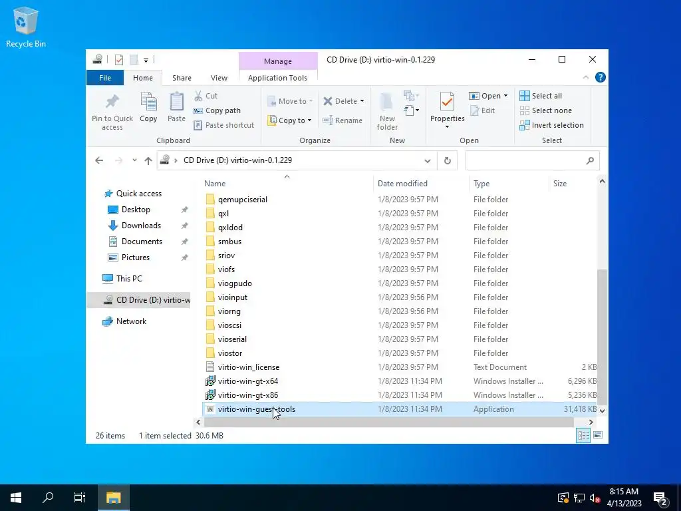
Task: Click the Cut scissors icon
Action: point(198,96)
